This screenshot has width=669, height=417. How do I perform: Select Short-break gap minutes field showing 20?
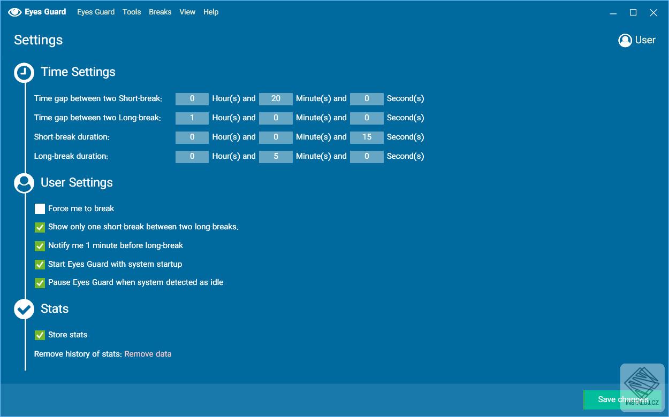pos(276,99)
